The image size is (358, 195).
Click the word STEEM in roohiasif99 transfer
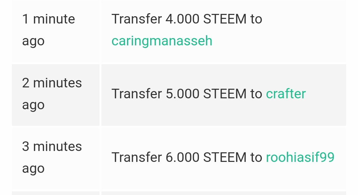point(225,157)
